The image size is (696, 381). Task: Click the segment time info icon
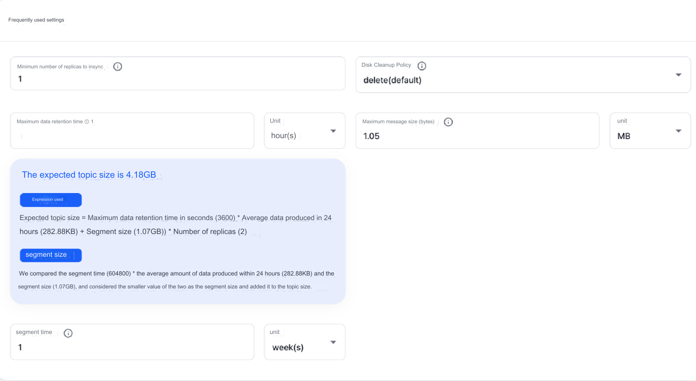(x=68, y=333)
